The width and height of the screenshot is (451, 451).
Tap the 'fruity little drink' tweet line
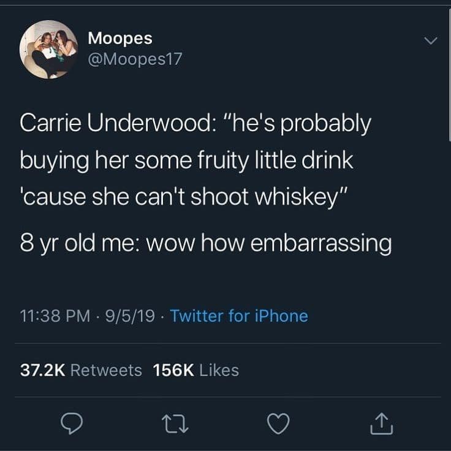click(x=186, y=161)
